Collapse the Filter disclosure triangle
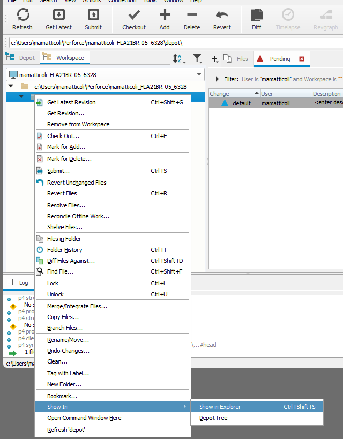 217,79
